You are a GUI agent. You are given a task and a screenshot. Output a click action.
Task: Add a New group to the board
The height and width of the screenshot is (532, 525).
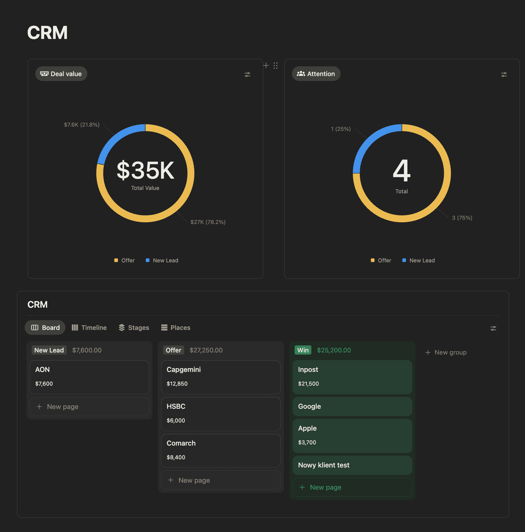(446, 352)
